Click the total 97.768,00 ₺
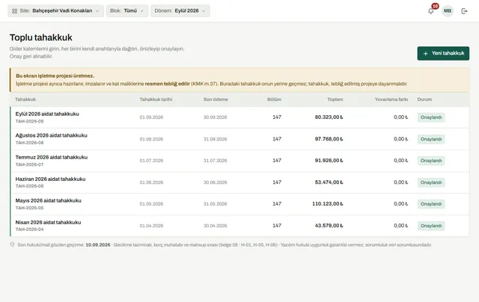The image size is (479, 302). pyautogui.click(x=329, y=139)
